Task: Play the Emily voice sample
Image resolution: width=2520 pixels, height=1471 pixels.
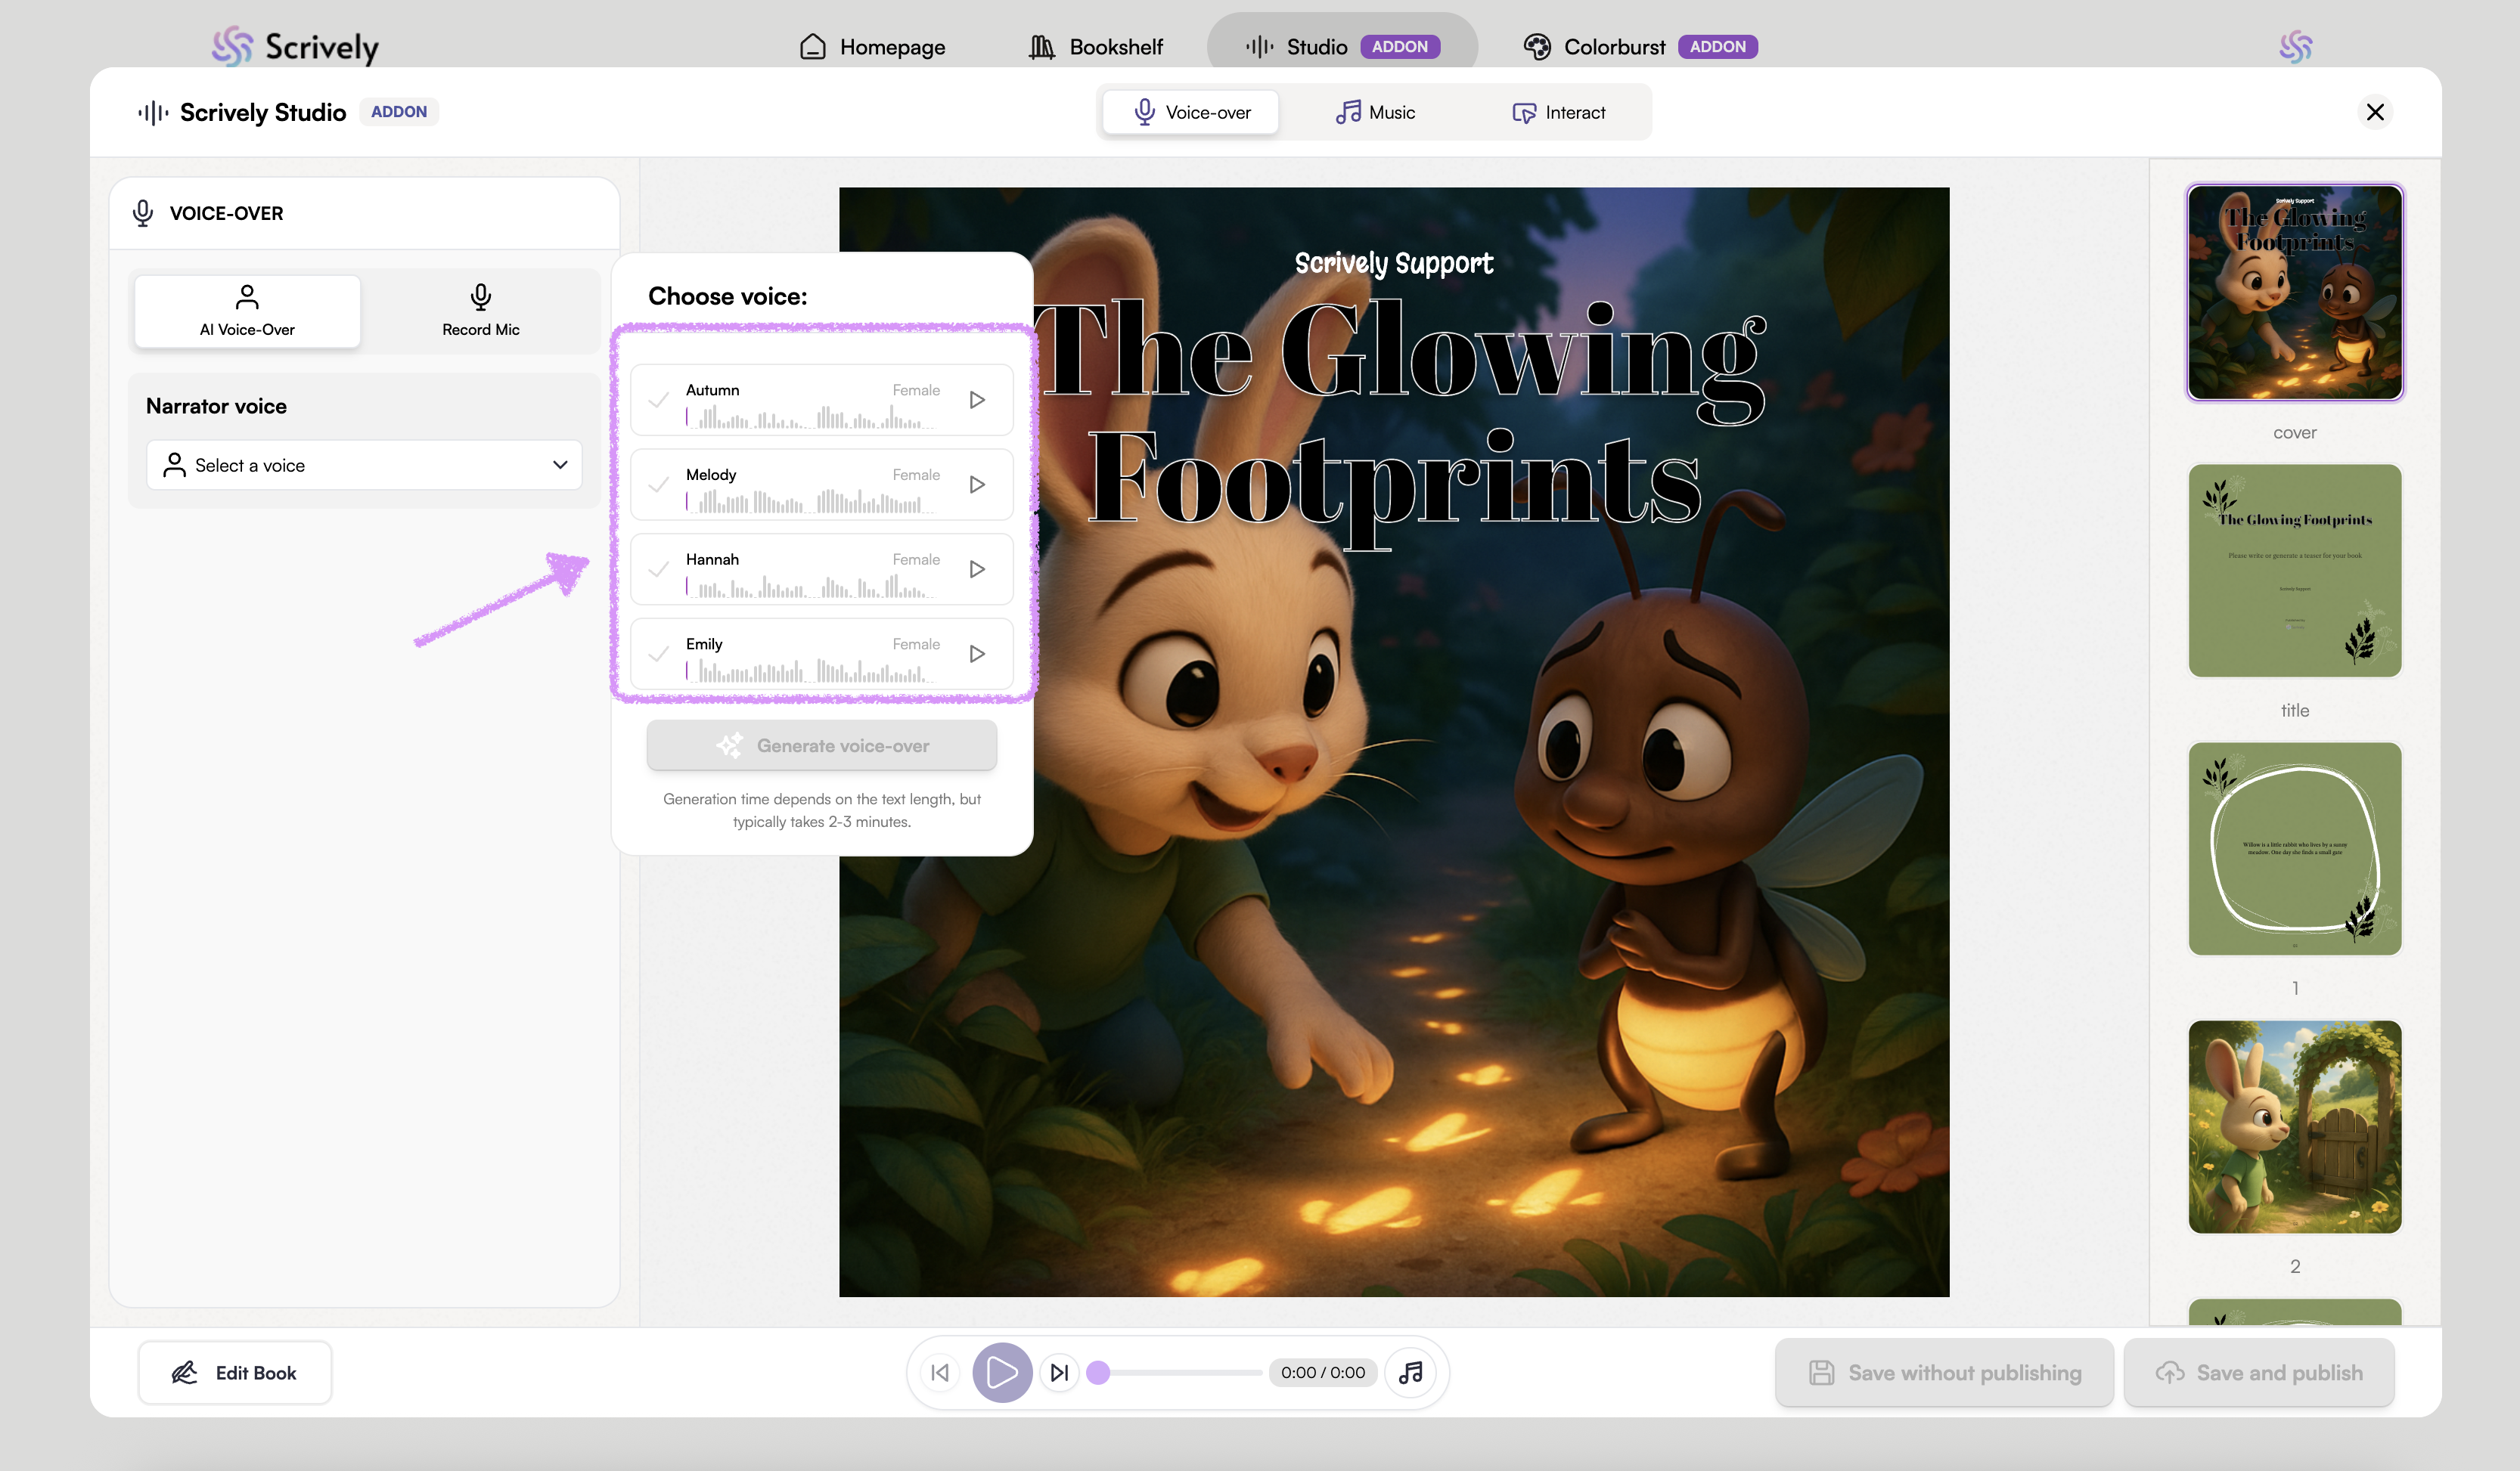Action: [x=977, y=654]
